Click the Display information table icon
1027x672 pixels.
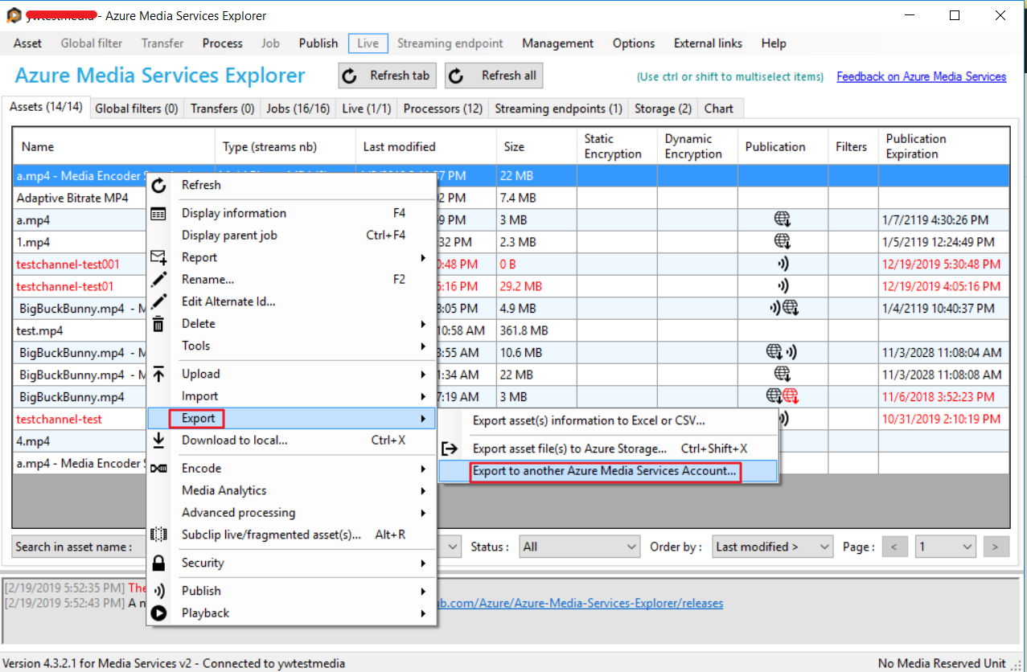[x=158, y=214]
